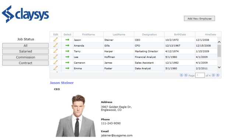Select Amanda Gills with the green arrow
242x138 pixels.
(67, 45)
